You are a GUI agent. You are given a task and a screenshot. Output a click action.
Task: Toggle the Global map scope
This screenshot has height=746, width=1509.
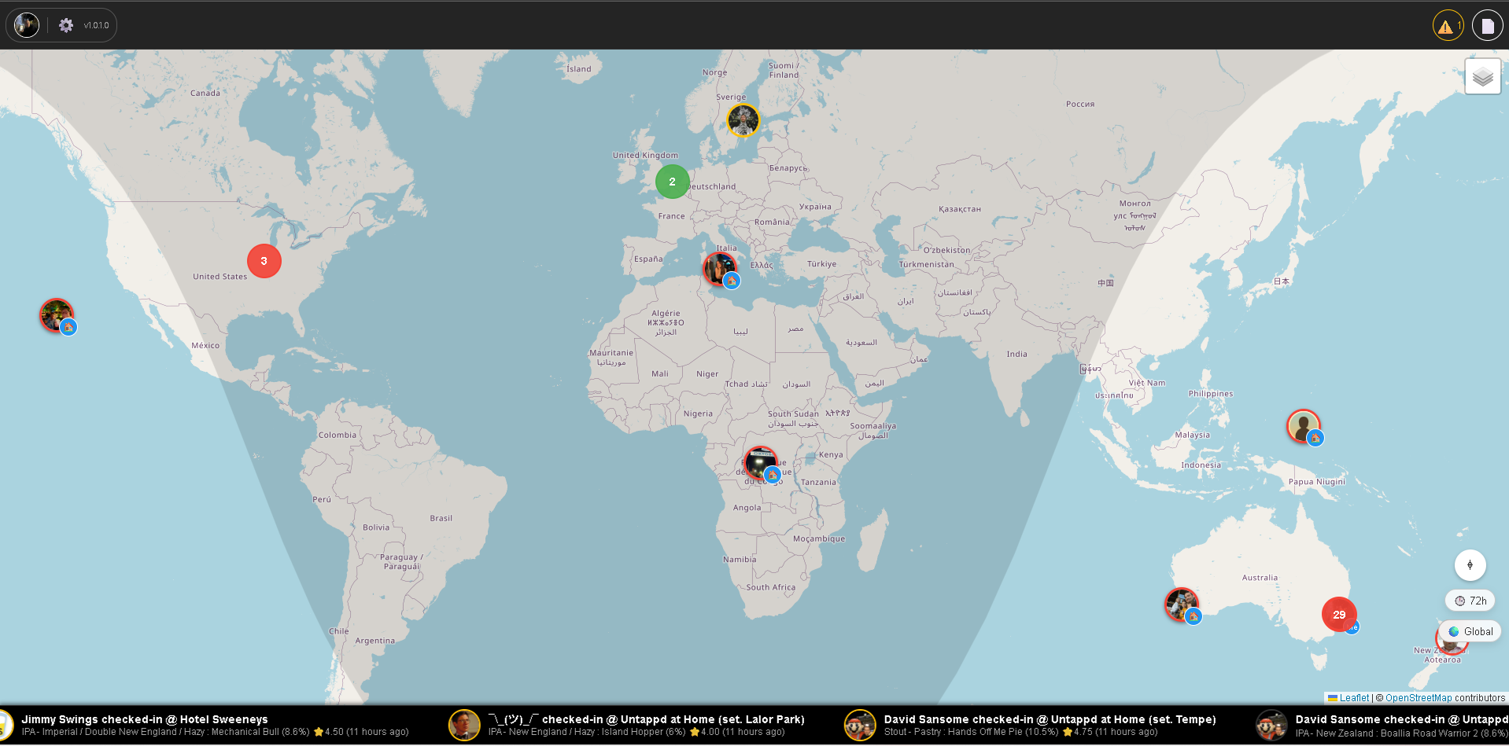click(x=1470, y=630)
